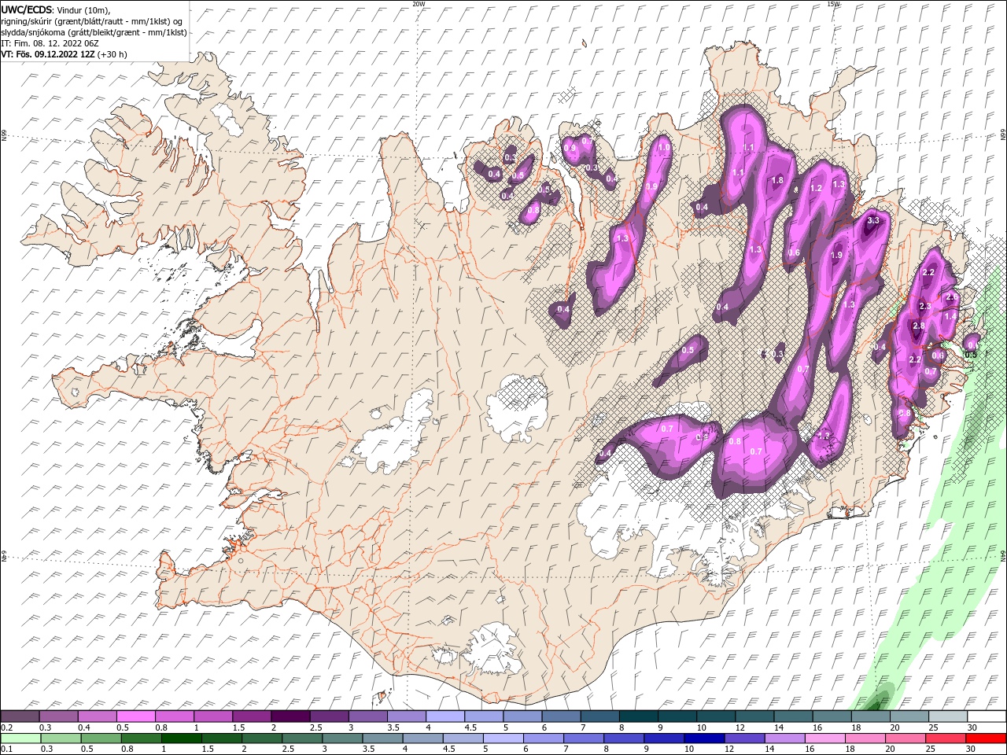Click the 2.8 snowfall value label
Screen dimensions: 1007x755
point(918,326)
